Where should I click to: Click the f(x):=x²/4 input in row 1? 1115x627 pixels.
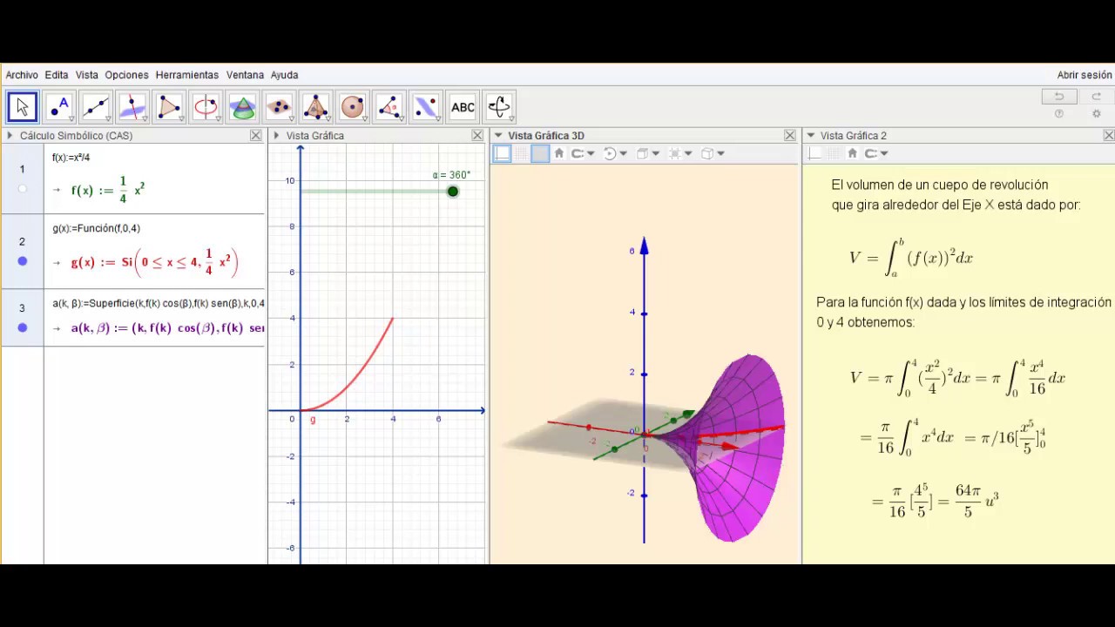click(71, 158)
